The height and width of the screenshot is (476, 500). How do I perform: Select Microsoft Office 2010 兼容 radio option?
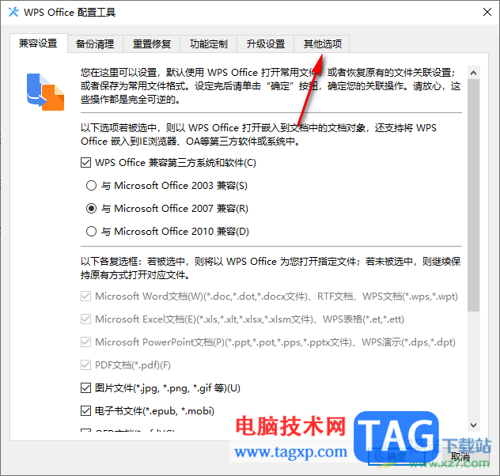[91, 232]
